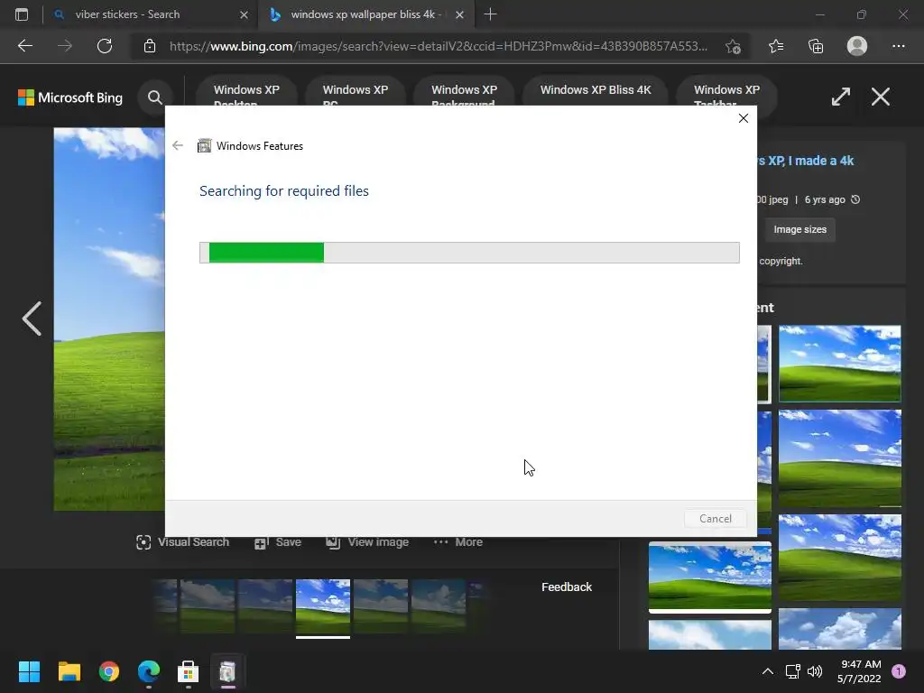The image size is (924, 693).
Task: View site information lock icon
Action: click(150, 46)
